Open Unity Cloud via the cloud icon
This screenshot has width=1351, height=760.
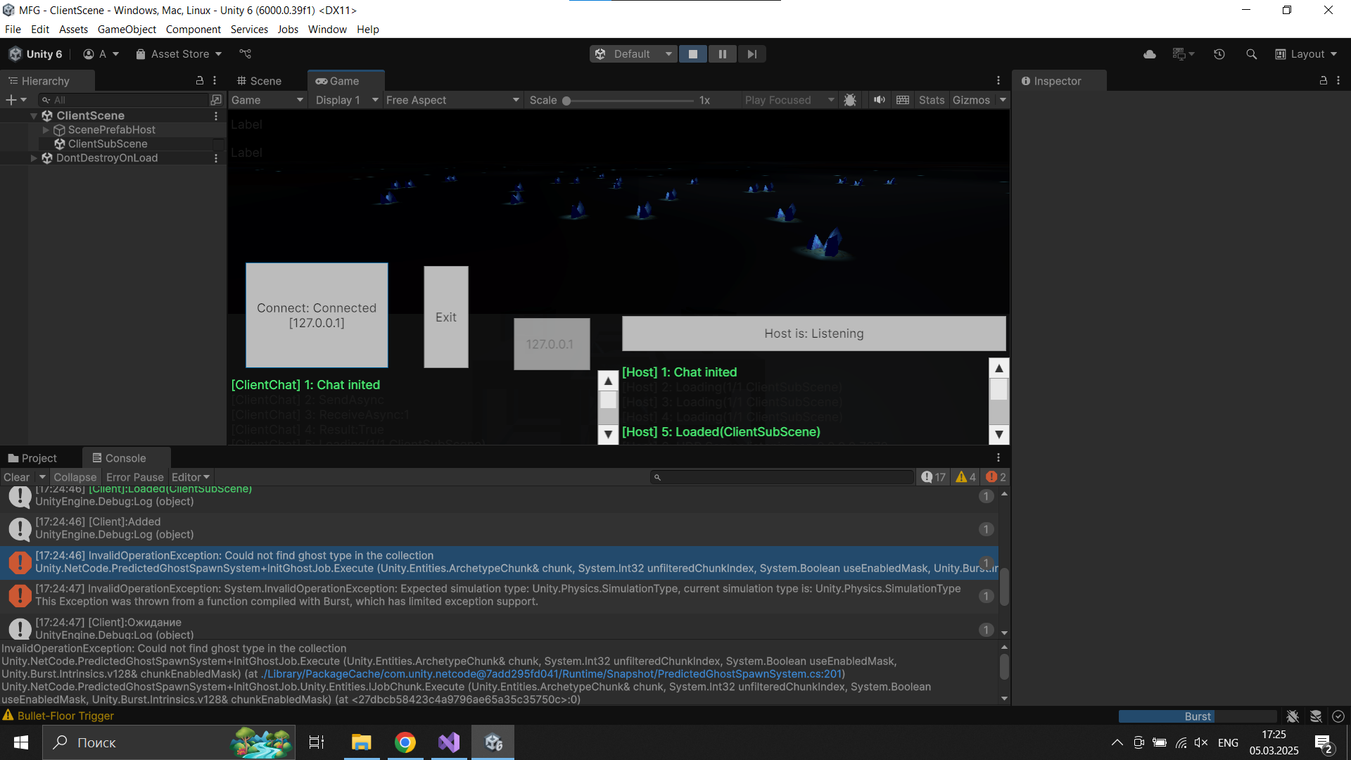1150,53
